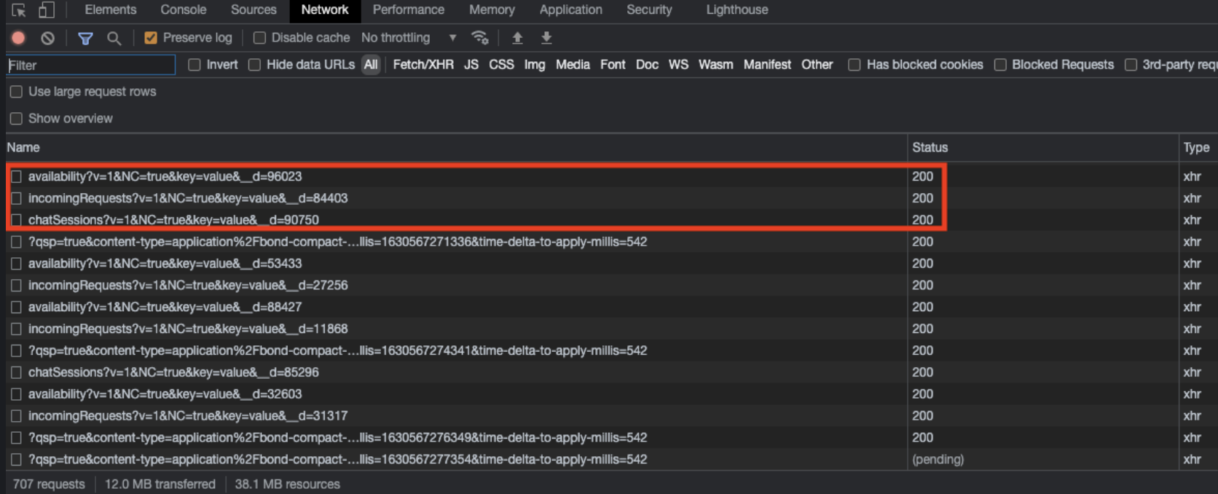Open the Memory tab
1218x494 pixels.
(492, 10)
